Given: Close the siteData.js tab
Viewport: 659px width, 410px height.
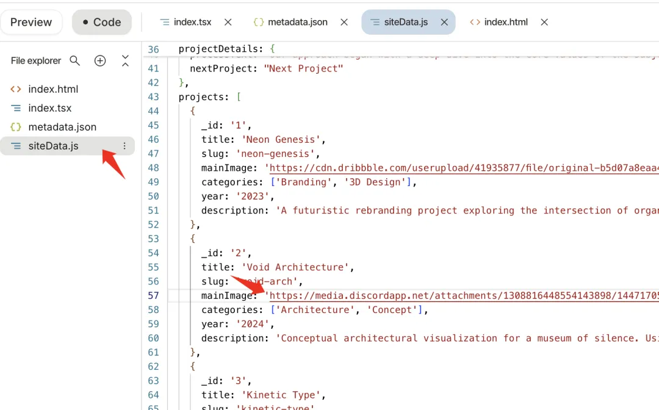Looking at the screenshot, I should click(x=444, y=22).
